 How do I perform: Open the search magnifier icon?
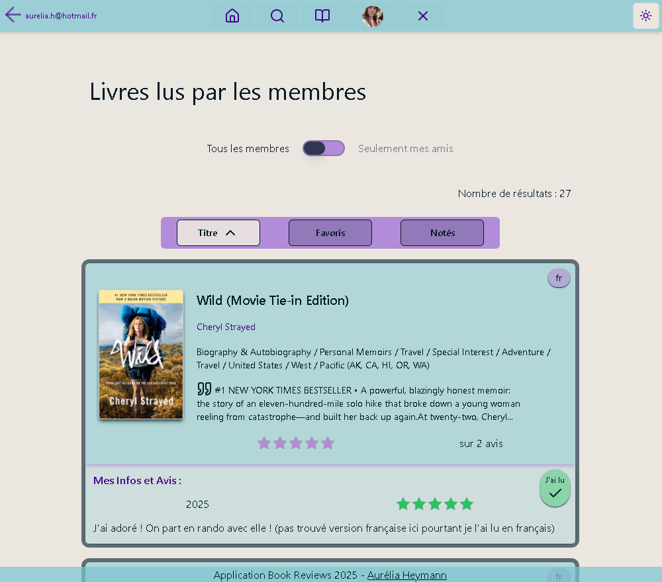point(277,16)
